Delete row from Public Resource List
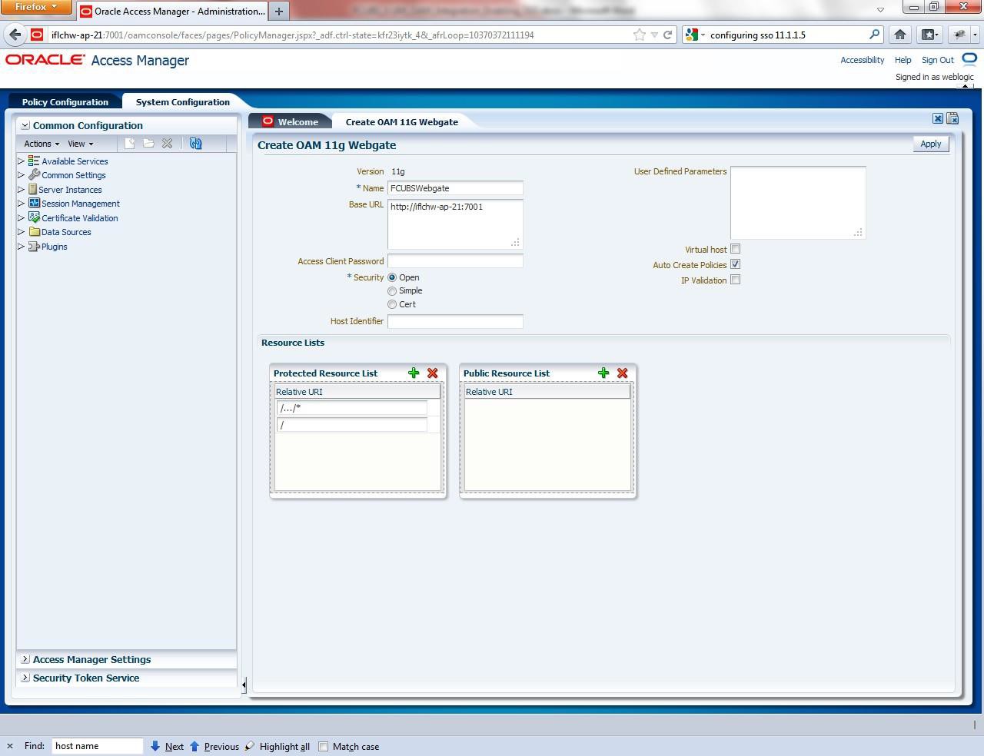984x756 pixels. click(x=623, y=373)
